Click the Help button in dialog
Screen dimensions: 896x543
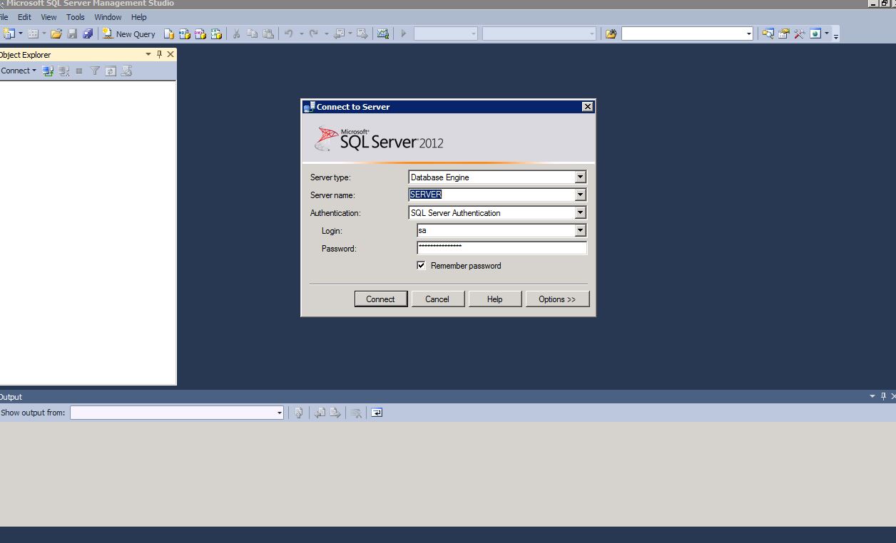click(x=495, y=299)
